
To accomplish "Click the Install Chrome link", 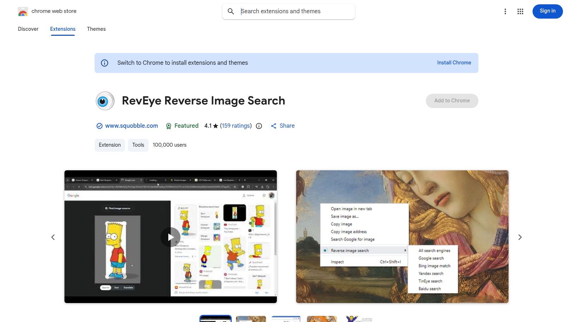I will click(x=454, y=63).
